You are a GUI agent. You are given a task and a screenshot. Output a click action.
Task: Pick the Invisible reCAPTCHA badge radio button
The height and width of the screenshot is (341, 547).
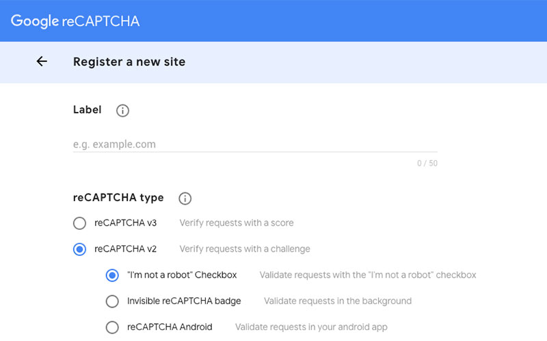tap(112, 301)
